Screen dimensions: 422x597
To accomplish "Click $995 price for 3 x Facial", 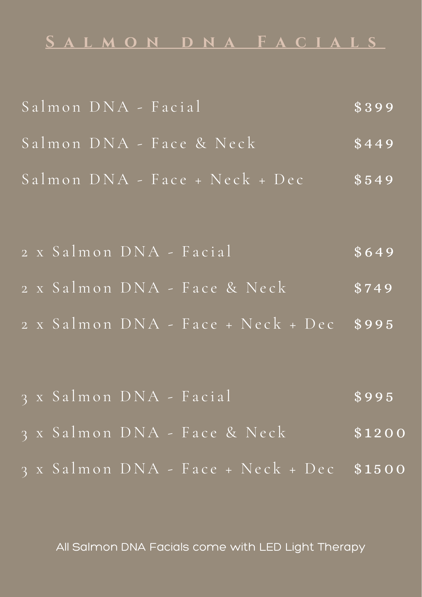I will [x=374, y=397].
